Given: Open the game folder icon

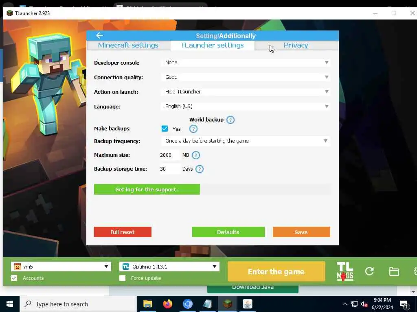Looking at the screenshot, I should point(394,271).
